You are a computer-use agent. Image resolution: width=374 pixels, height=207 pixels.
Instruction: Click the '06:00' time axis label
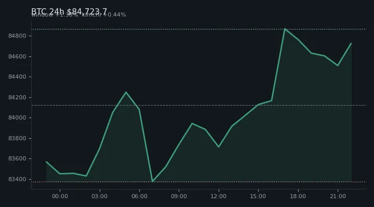[139, 196]
